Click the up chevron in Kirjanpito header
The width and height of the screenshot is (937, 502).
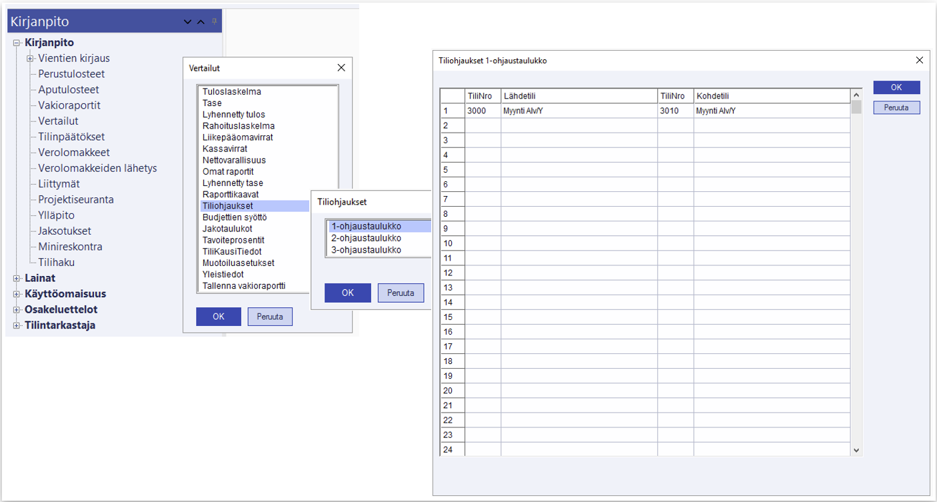[x=201, y=22]
